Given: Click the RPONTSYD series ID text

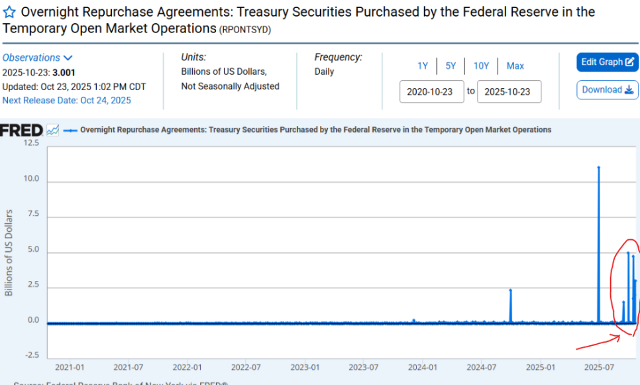Looking at the screenshot, I should click(x=244, y=30).
